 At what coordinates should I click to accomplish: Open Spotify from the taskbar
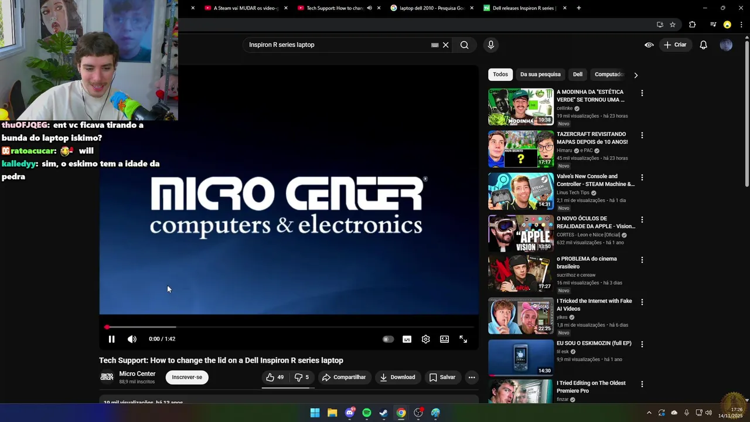pos(367,413)
